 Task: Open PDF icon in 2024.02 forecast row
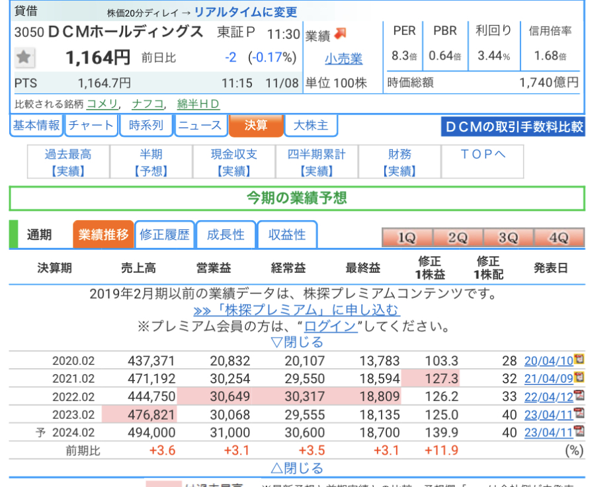579,431
